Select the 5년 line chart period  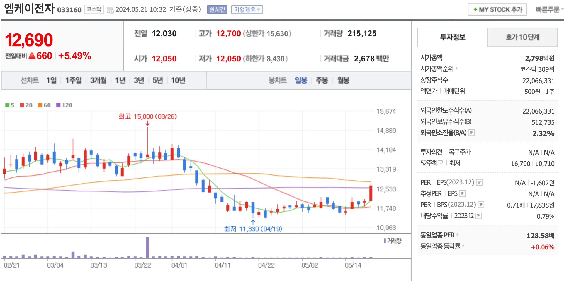pyautogui.click(x=158, y=80)
